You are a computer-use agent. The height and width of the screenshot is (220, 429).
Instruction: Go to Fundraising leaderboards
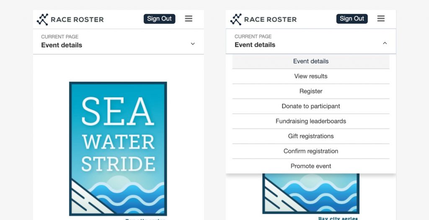point(310,121)
